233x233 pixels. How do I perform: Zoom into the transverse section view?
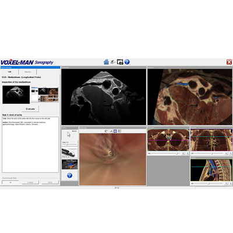coord(183,153)
